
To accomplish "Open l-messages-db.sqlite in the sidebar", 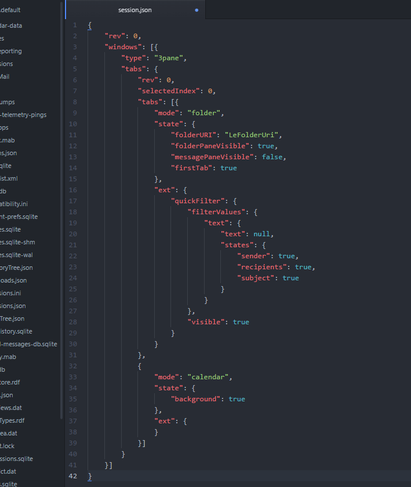I will point(28,344).
